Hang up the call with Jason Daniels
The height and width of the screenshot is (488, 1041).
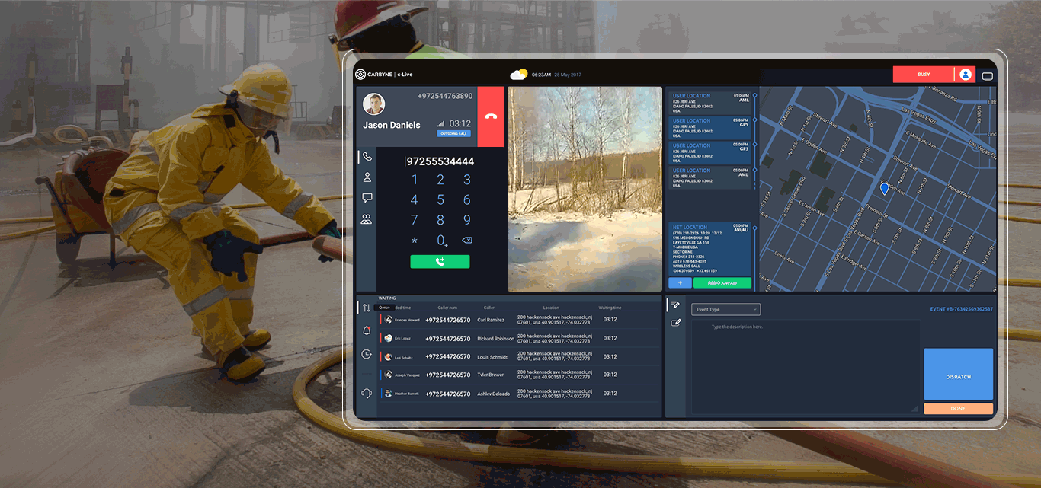[491, 116]
